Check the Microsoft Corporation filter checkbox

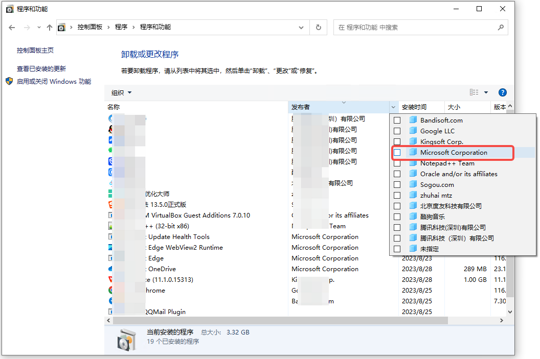click(x=397, y=152)
